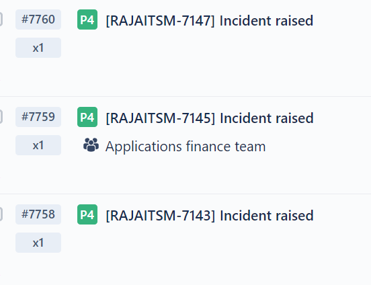Click the team people icon beside Applications finance

pos(91,145)
